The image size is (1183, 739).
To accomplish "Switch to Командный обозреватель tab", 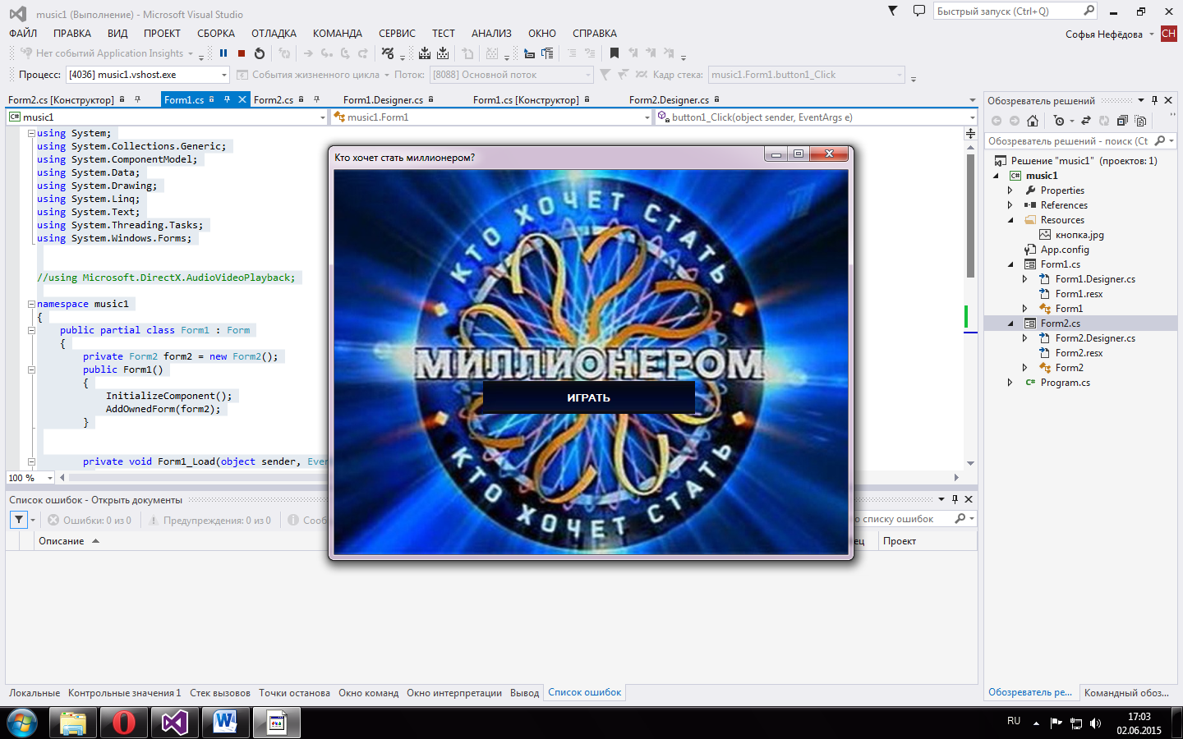I will tap(1126, 692).
